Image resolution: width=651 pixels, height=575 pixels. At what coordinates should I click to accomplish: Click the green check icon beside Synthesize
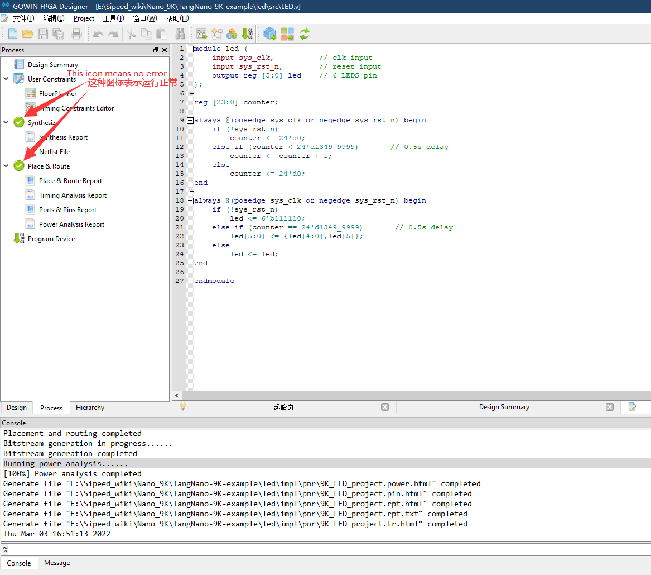pos(18,122)
